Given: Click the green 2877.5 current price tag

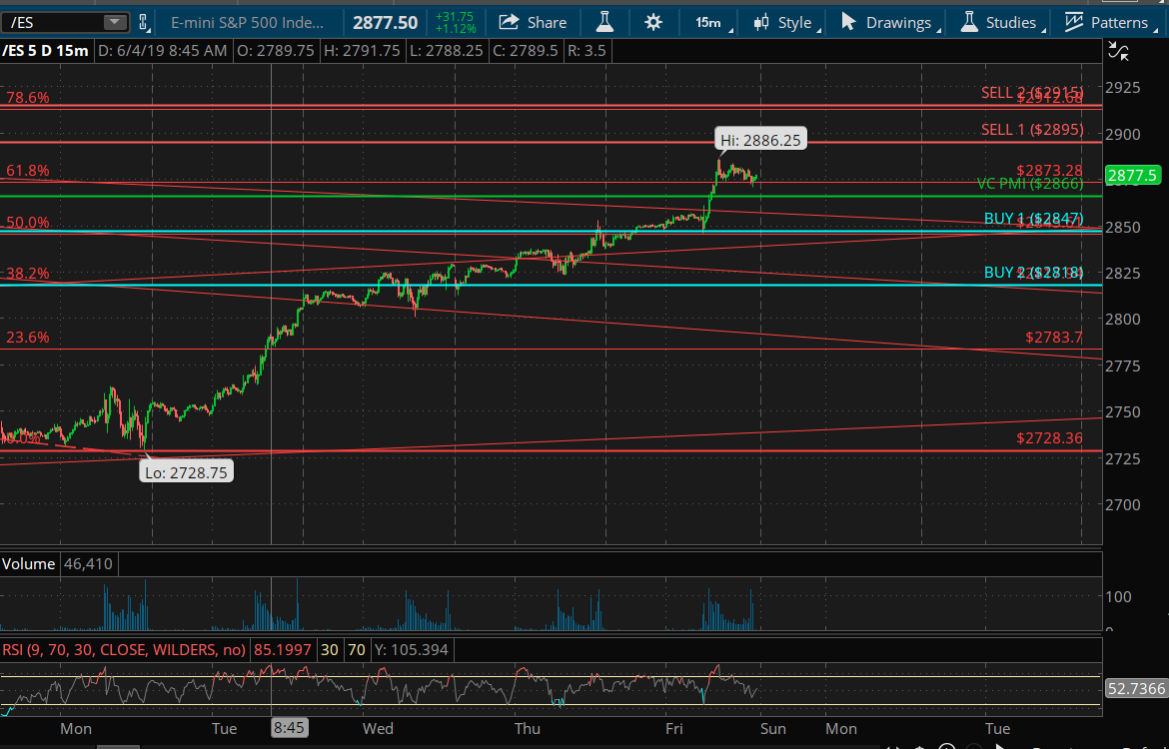Looking at the screenshot, I should coord(1132,175).
